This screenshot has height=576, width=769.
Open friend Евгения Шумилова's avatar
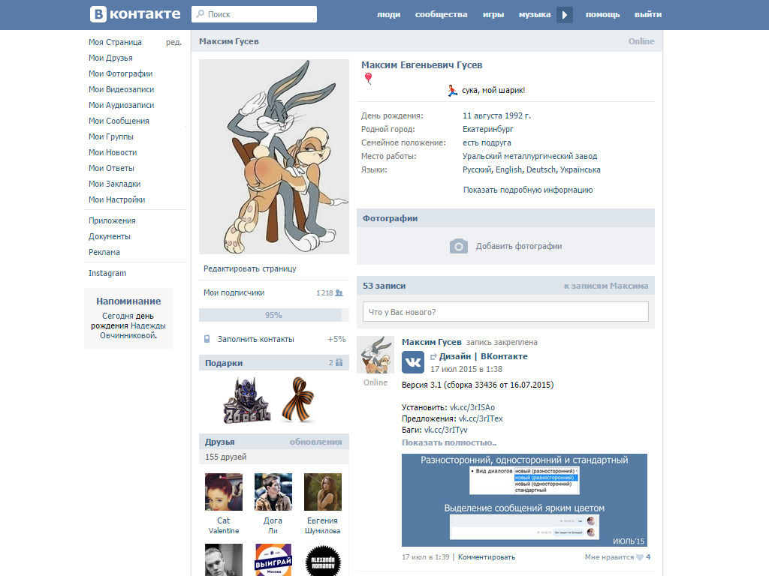point(323,492)
